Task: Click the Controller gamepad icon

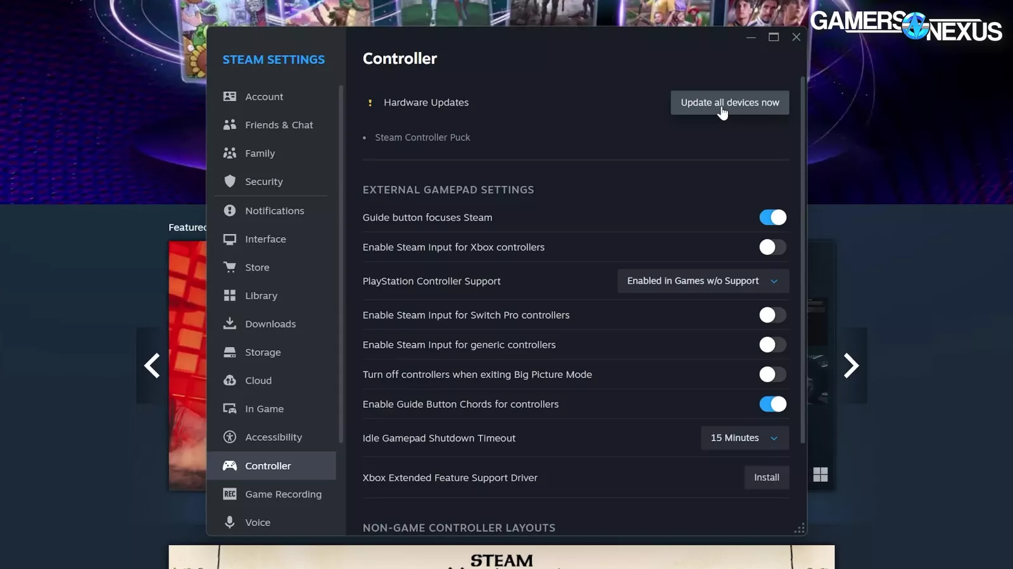Action: pyautogui.click(x=230, y=466)
